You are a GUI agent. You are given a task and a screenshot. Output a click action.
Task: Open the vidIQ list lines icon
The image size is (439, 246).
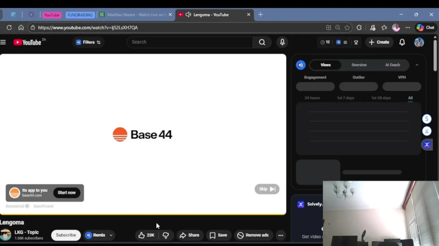click(345, 42)
